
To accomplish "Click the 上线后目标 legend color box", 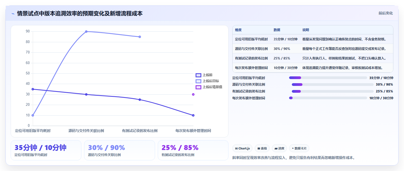I will [198, 81].
